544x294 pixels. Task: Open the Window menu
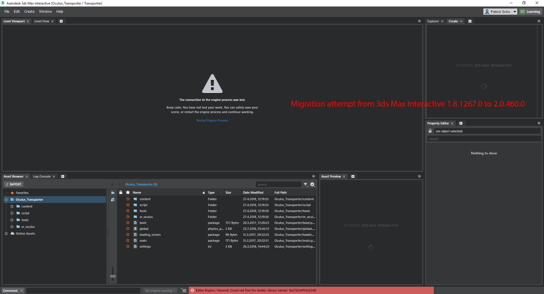[x=45, y=12]
